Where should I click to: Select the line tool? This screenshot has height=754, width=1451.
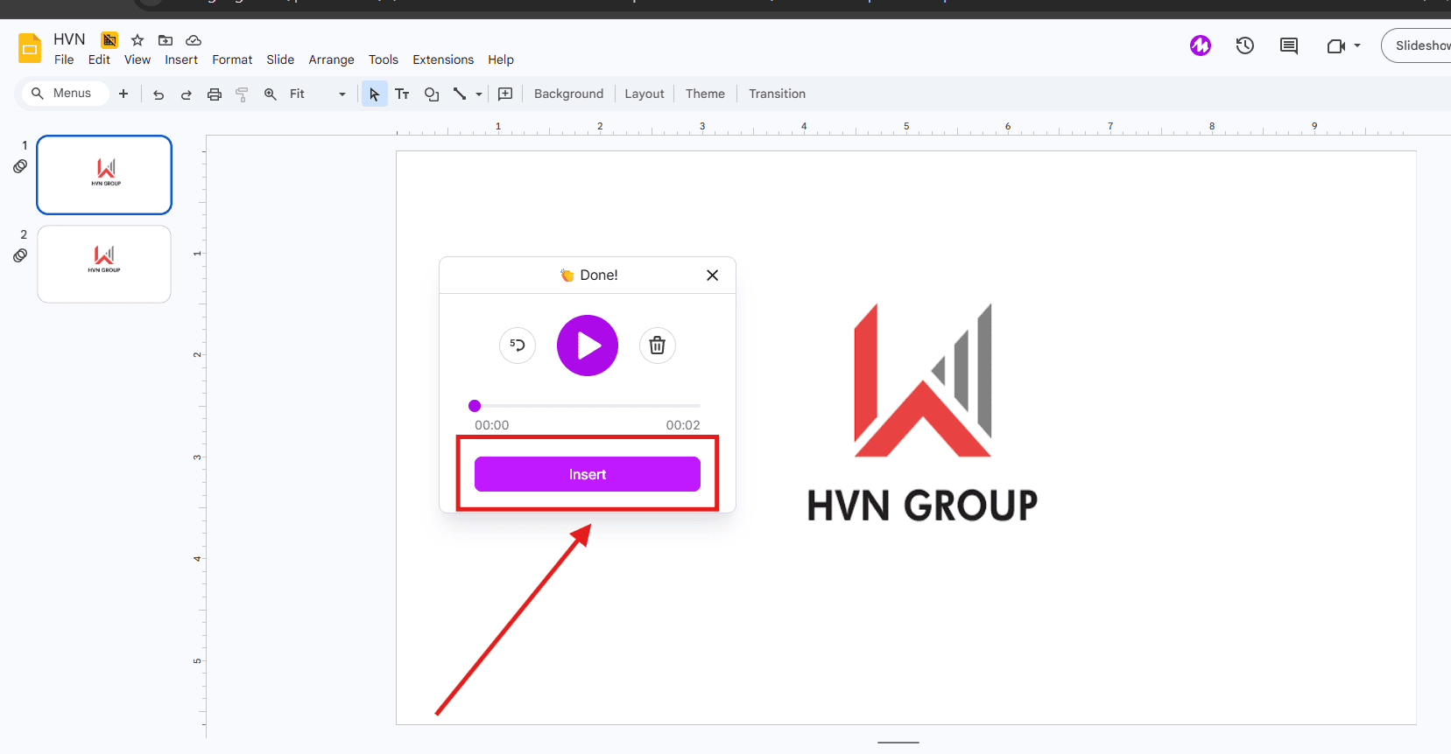click(460, 94)
